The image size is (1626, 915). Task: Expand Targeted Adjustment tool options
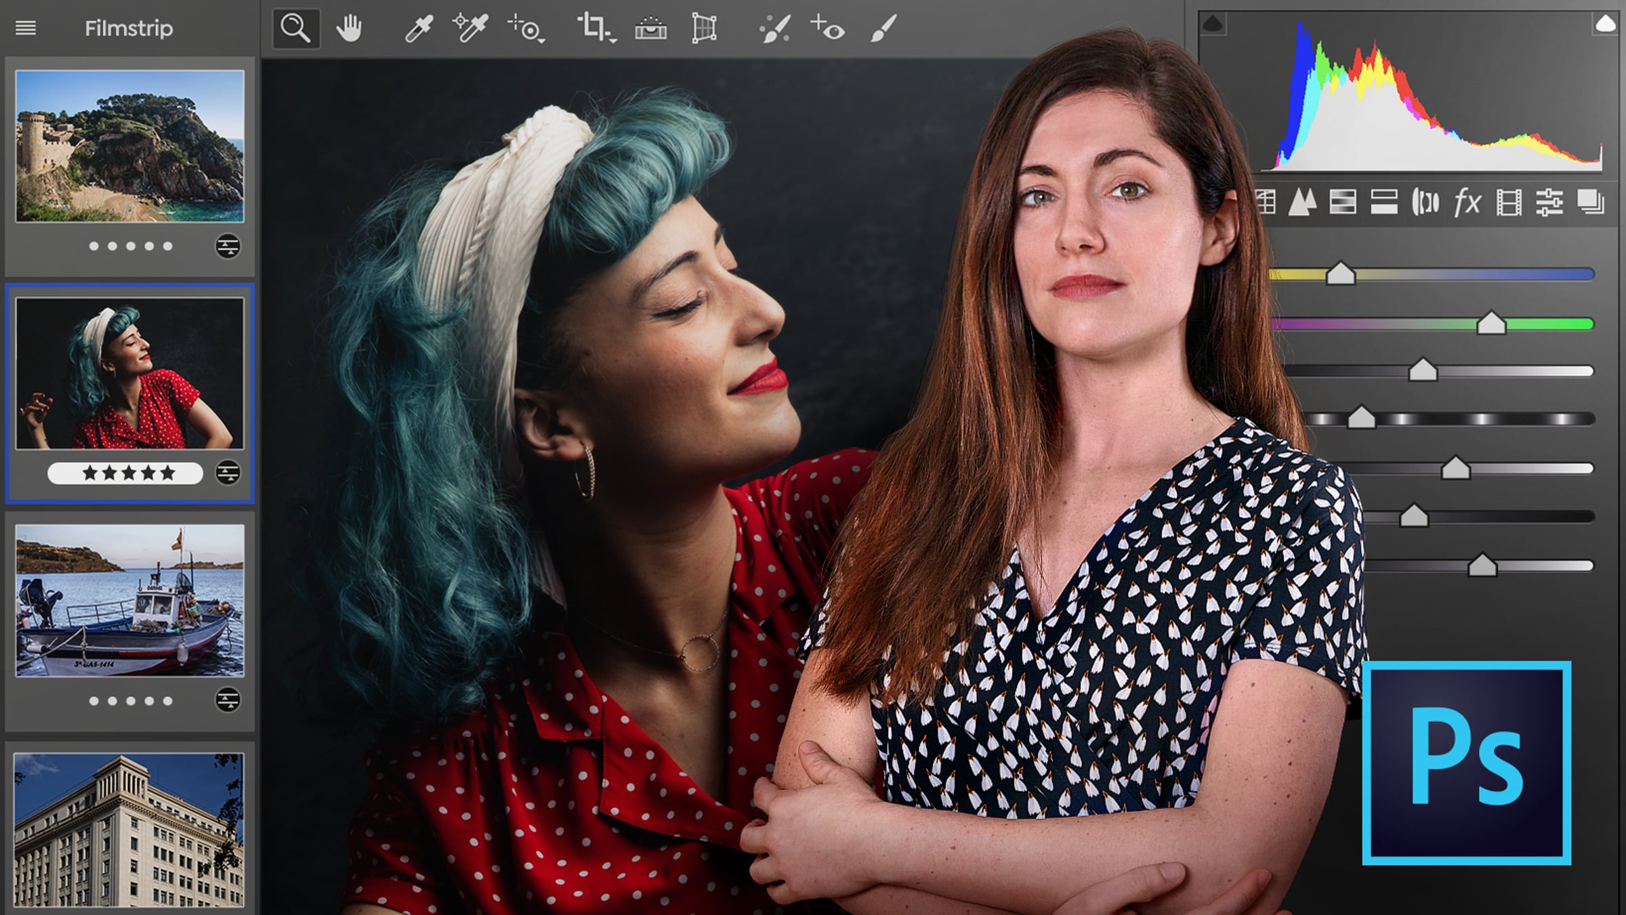pyautogui.click(x=542, y=41)
